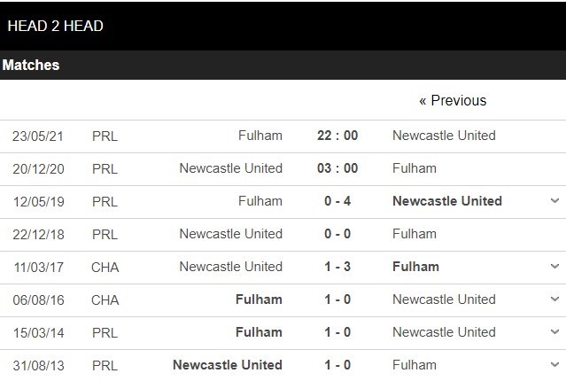The image size is (566, 381).
Task: Go to Previous matches
Action: (453, 101)
